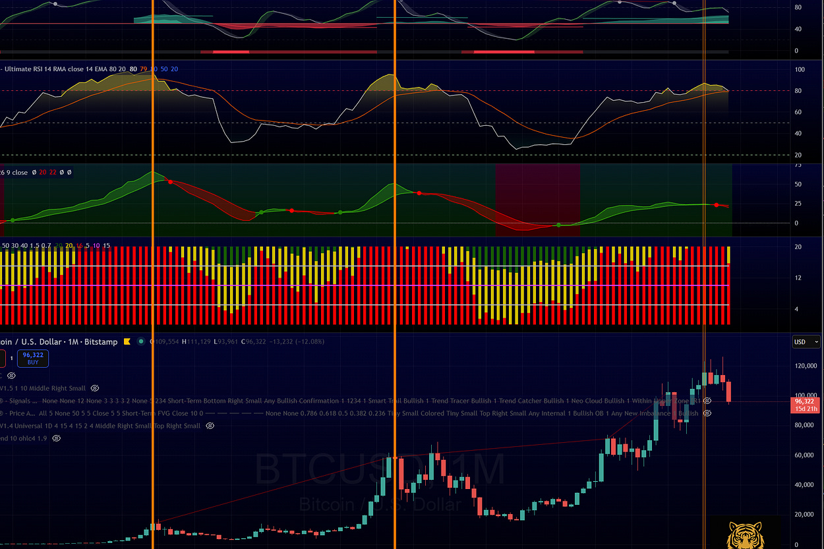
Task: Show the hidden V1.4 Universal 1D indicator
Action: [x=210, y=426]
